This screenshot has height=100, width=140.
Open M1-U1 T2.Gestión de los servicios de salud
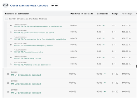coord(34,33)
